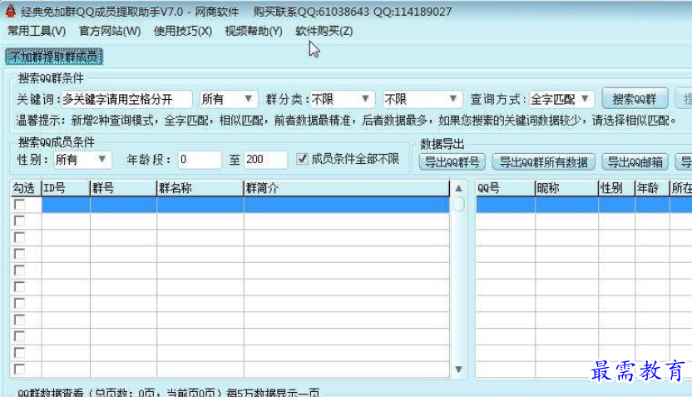The width and height of the screenshot is (692, 397).
Task: Click the group table scrollbar up arrow
Action: 458,188
